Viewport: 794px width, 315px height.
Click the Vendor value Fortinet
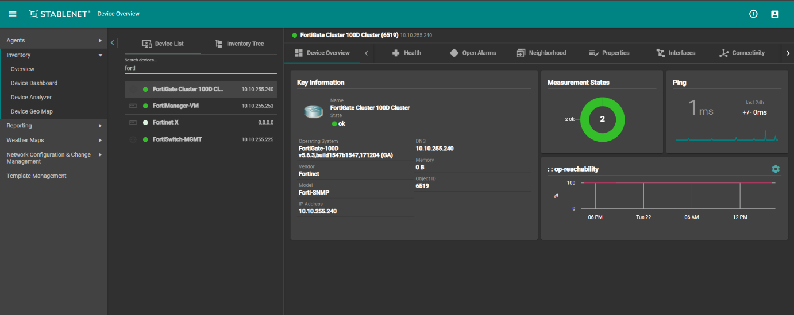[309, 173]
